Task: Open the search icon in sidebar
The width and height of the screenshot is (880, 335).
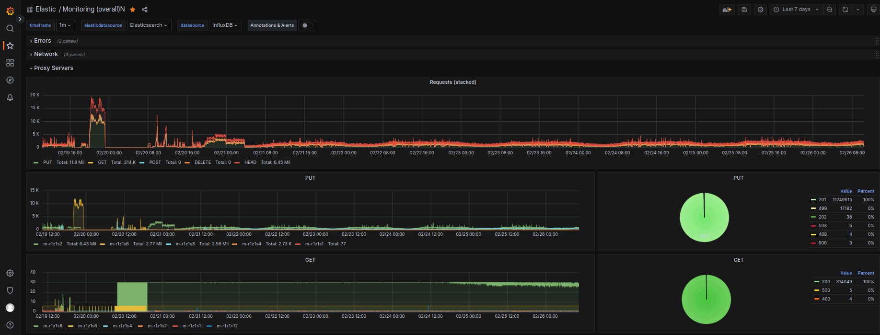Action: click(10, 28)
